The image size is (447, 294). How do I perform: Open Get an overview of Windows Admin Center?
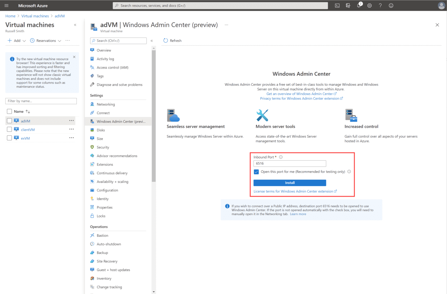(301, 94)
